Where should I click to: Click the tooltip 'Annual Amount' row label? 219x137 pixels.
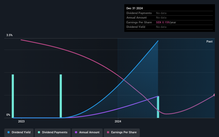pyautogui.click(x=137, y=18)
